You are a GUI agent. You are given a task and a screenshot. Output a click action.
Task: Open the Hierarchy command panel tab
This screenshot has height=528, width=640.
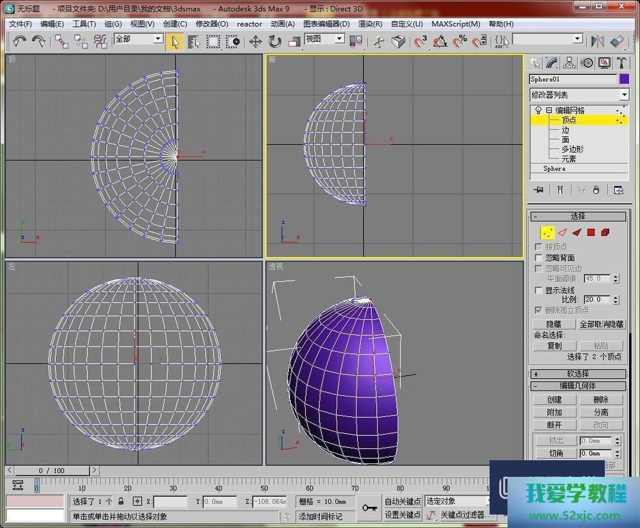pyautogui.click(x=569, y=63)
